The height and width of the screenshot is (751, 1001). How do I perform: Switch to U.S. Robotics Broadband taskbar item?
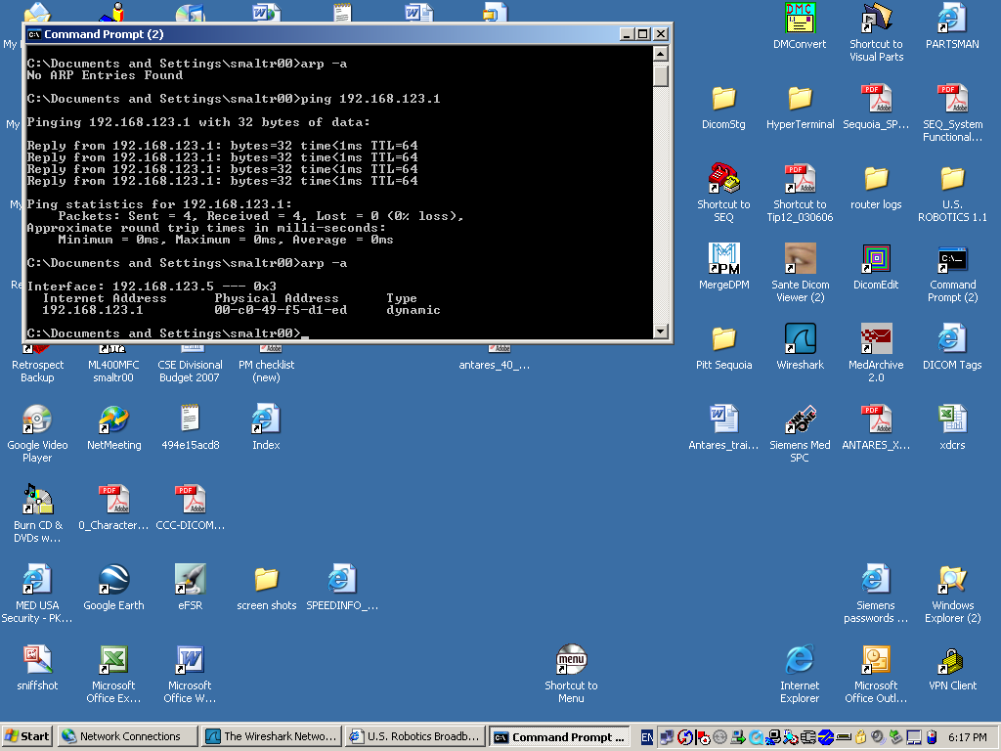click(x=414, y=736)
